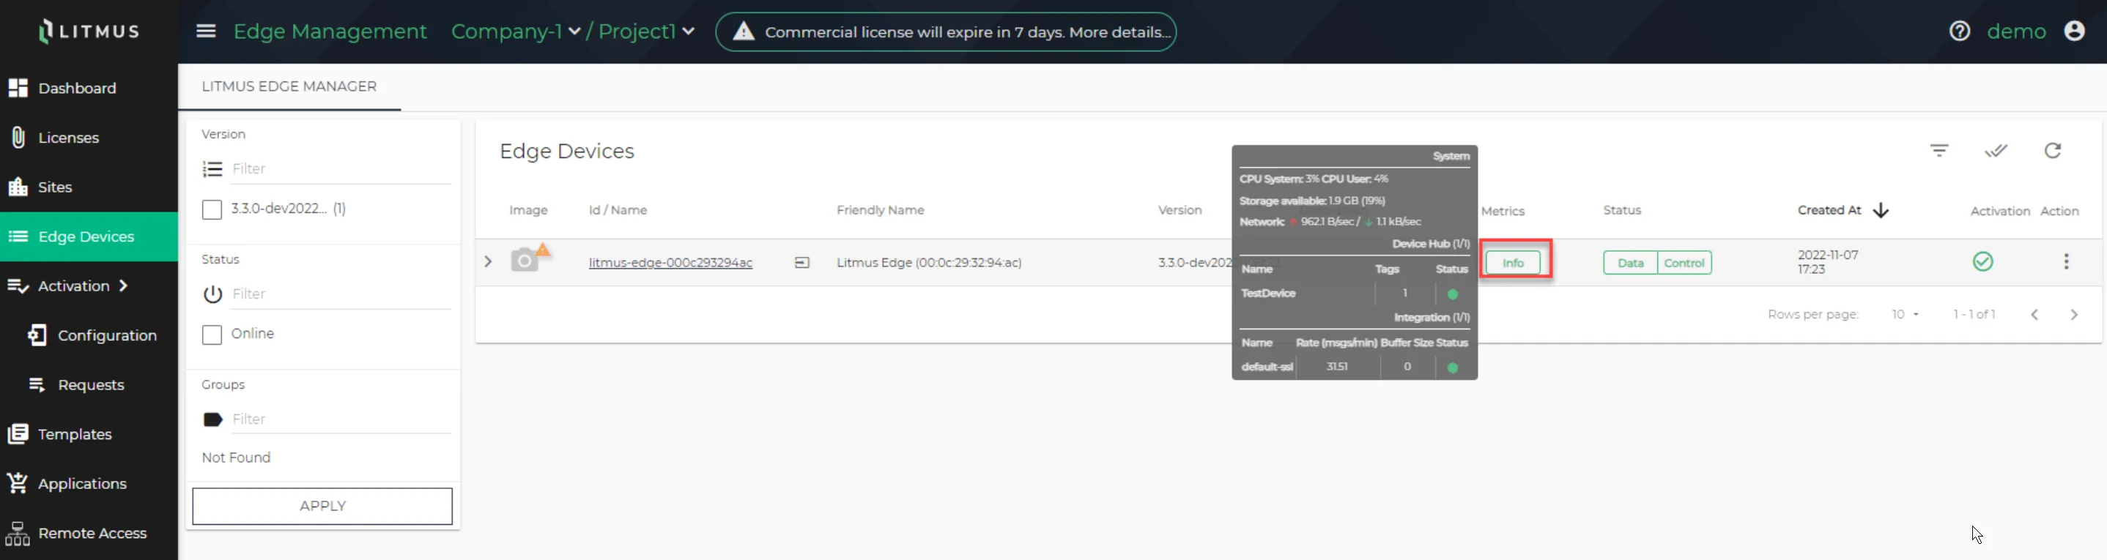Click the Info metrics button
Image resolution: width=2107 pixels, height=560 pixels.
pos(1513,262)
